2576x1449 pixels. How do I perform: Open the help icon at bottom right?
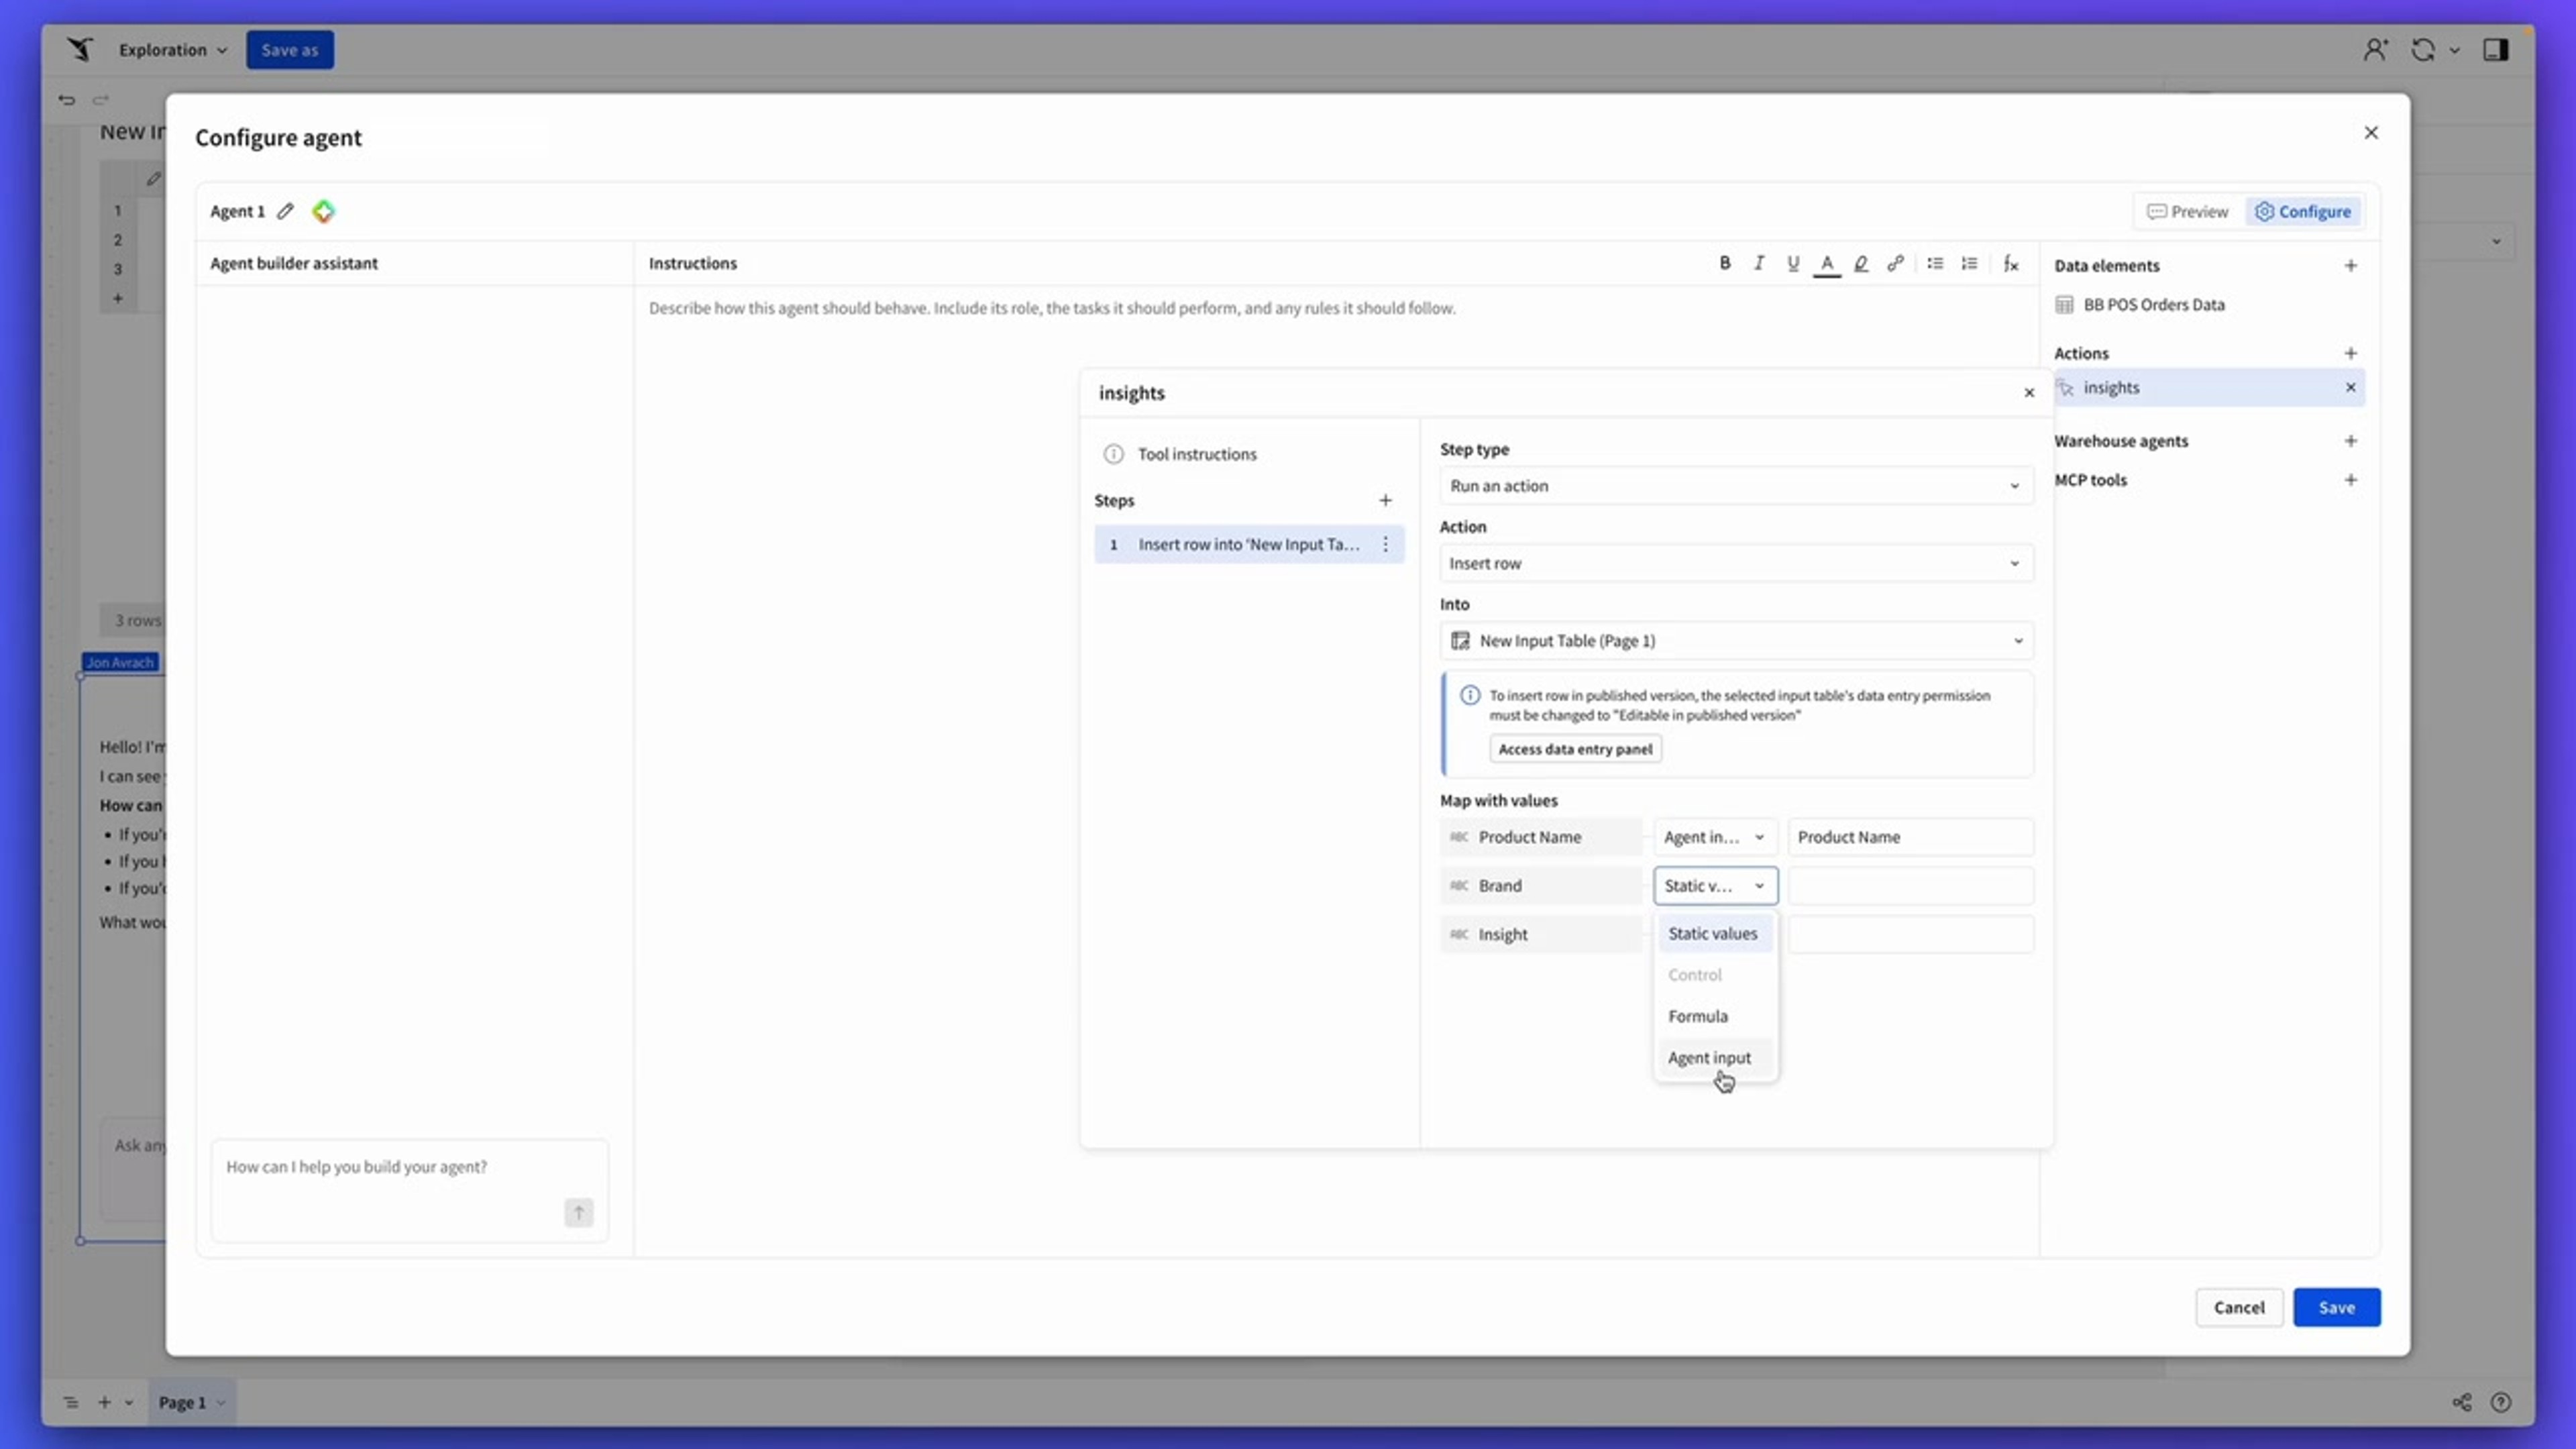(2501, 1402)
